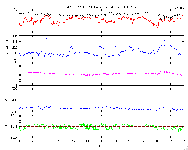Click the '300' tick label on velocity panel
The image size is (188, 150).
pyautogui.click(x=15, y=112)
